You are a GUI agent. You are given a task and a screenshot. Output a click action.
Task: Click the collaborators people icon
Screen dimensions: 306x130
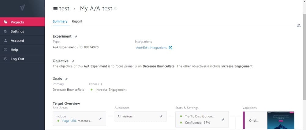pyautogui.click(x=299, y=25)
